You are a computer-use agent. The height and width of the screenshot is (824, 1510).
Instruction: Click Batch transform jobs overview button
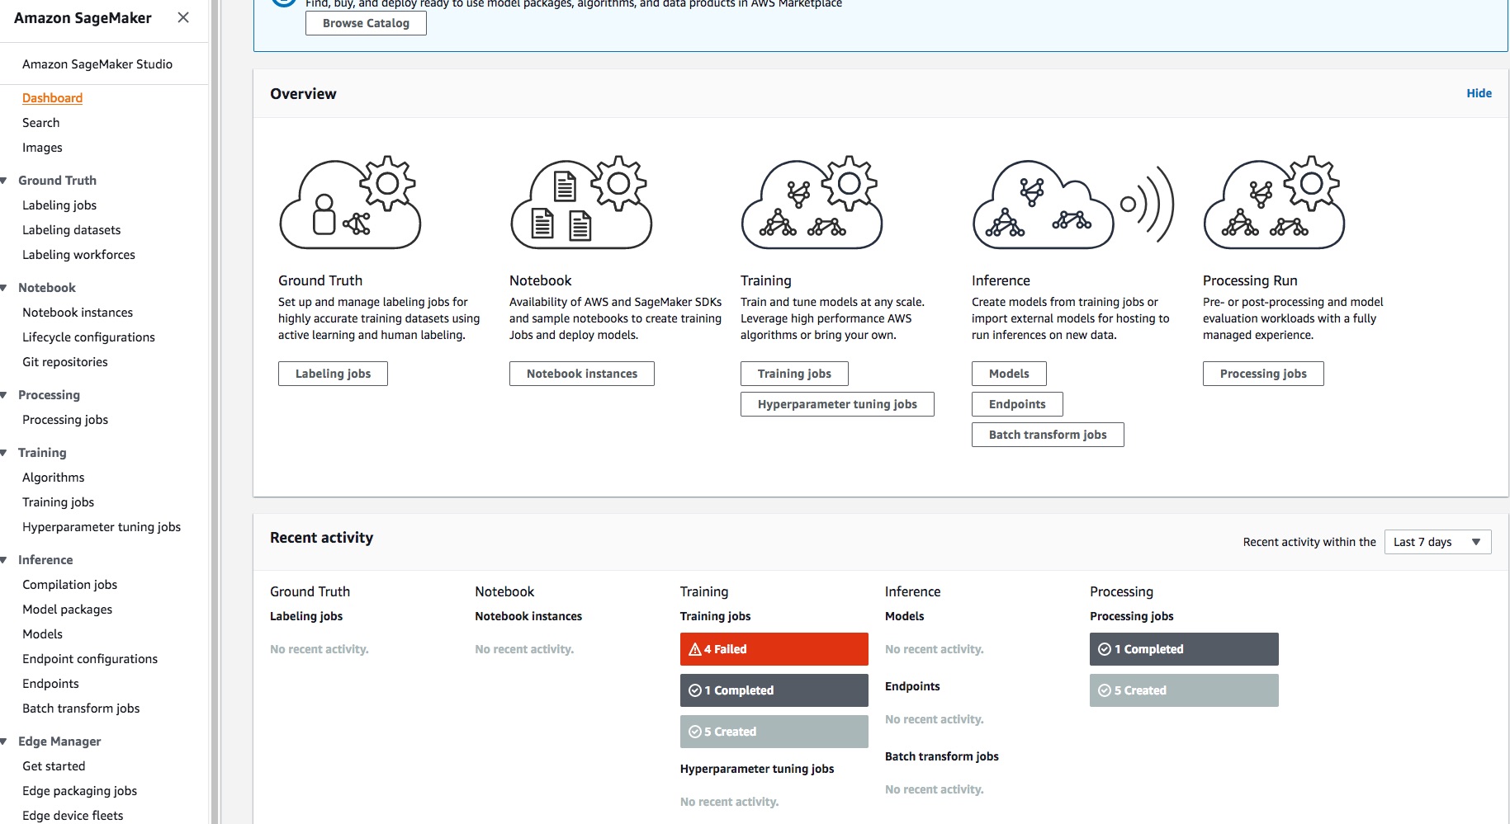point(1048,435)
